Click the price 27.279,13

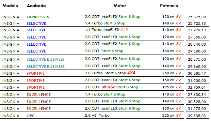click(x=197, y=30)
